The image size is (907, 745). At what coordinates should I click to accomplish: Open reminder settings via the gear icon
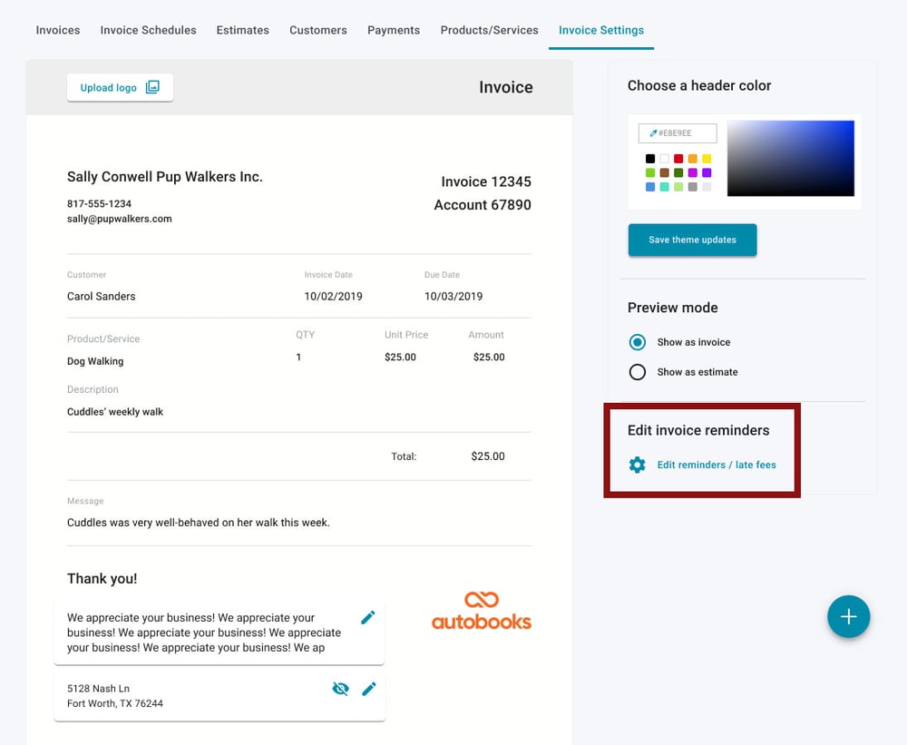click(x=639, y=465)
